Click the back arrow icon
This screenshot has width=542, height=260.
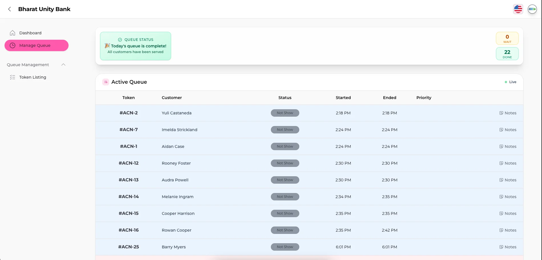click(x=10, y=9)
